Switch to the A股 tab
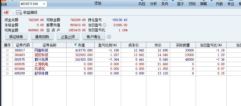The image size is (241, 106). [x=6, y=13]
